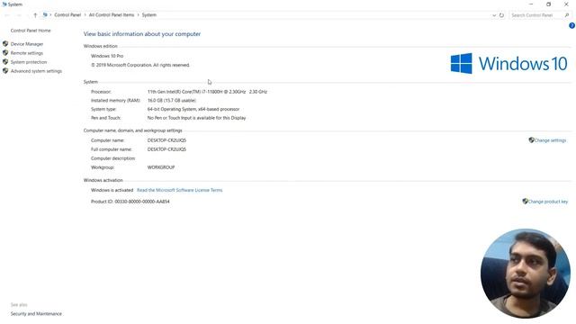
Task: Click '64-bit Operating System, x64-based processor' text
Action: click(x=193, y=110)
